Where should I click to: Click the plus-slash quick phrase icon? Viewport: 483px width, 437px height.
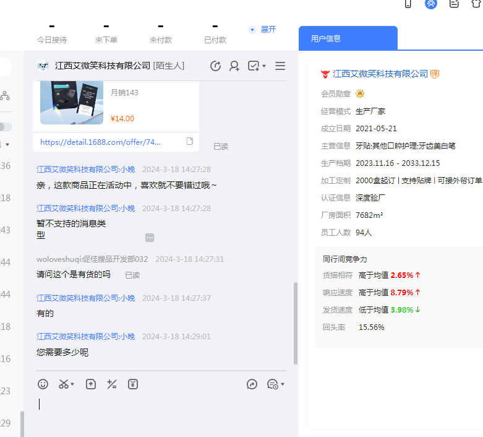pyautogui.click(x=112, y=384)
